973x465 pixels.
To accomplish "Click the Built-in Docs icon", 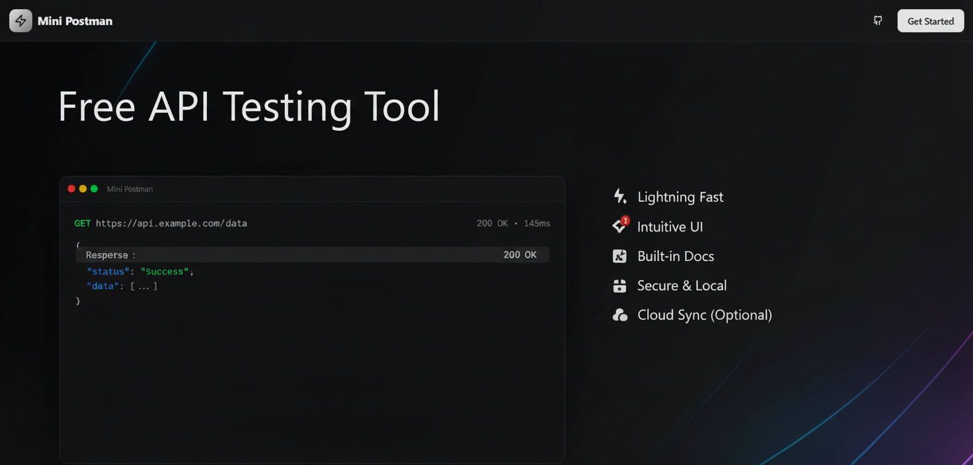I will coord(619,256).
